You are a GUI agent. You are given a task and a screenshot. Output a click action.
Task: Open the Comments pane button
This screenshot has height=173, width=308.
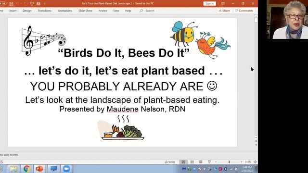click(244, 11)
